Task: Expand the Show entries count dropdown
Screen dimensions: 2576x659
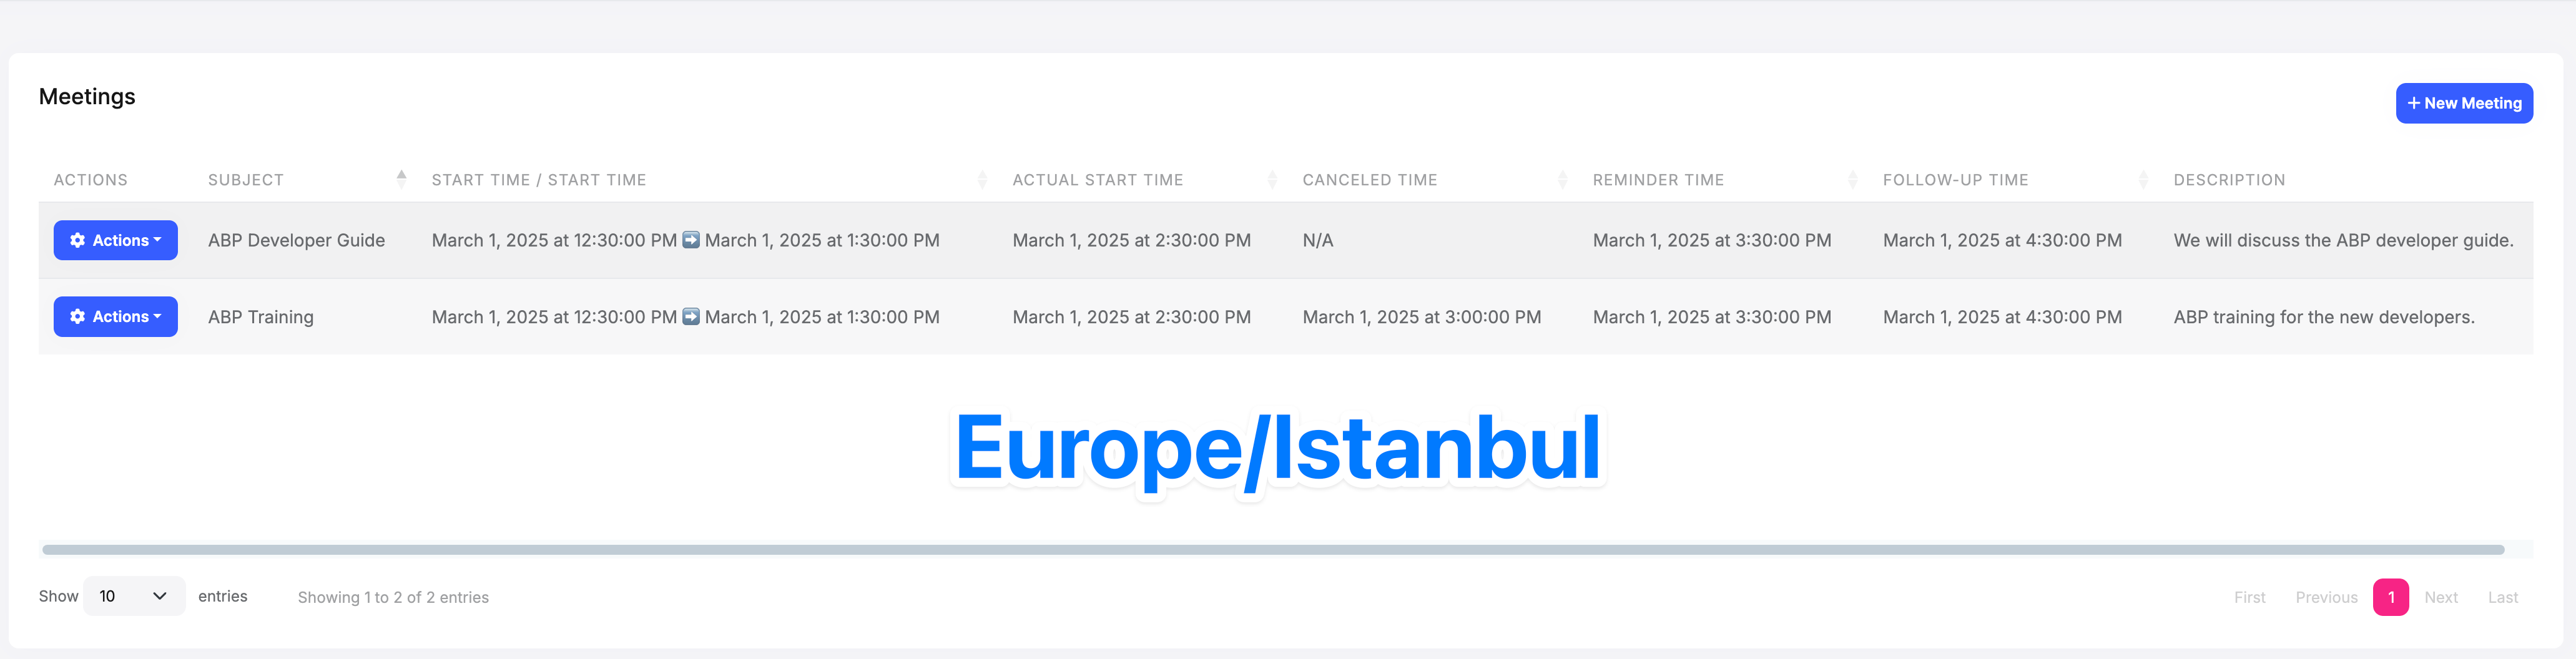Action: point(134,596)
